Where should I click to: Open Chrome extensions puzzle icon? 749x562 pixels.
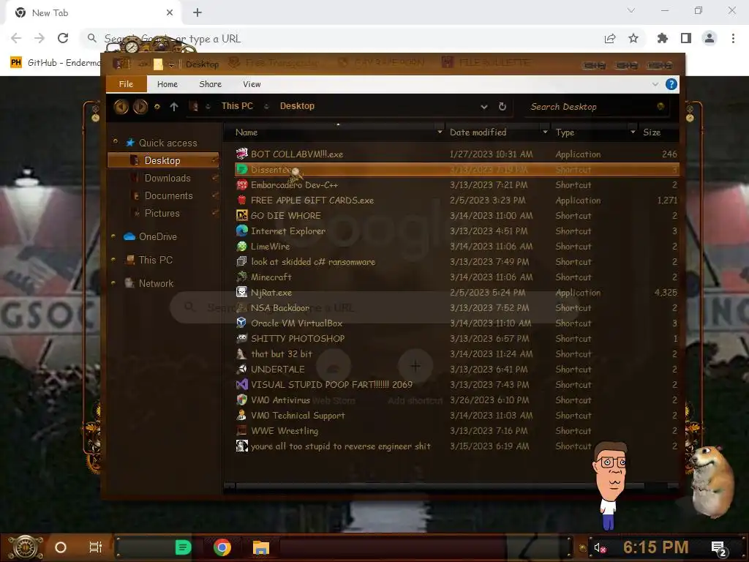tap(662, 38)
